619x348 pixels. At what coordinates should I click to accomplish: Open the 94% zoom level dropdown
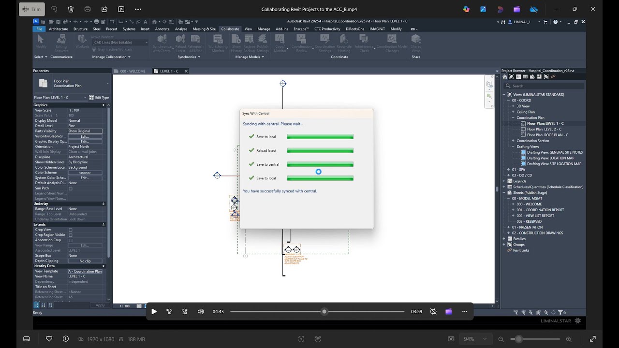pos(476,339)
